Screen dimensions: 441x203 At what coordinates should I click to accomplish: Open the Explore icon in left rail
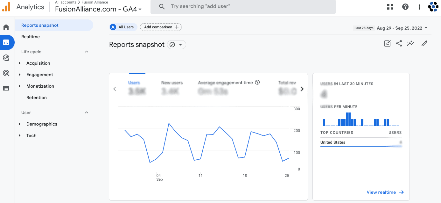tap(6, 58)
